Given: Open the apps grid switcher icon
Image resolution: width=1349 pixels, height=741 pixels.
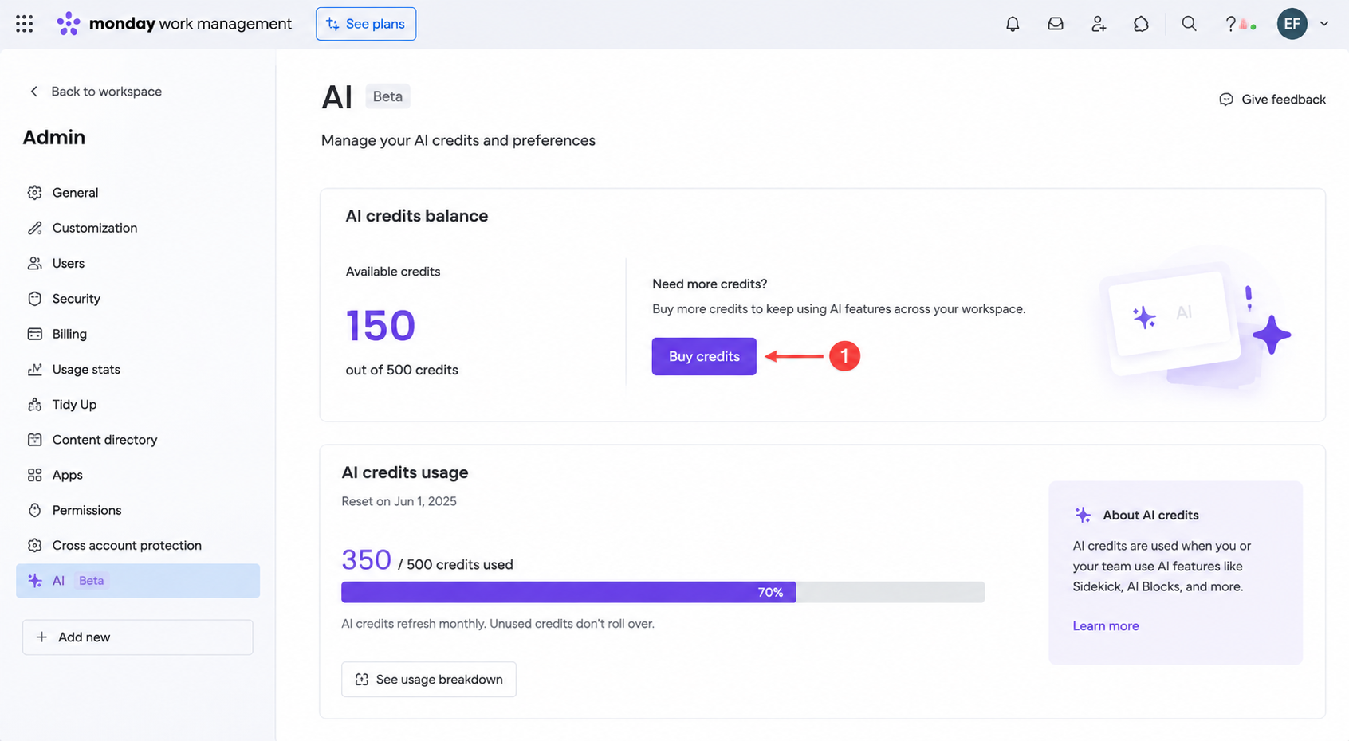Looking at the screenshot, I should (25, 24).
